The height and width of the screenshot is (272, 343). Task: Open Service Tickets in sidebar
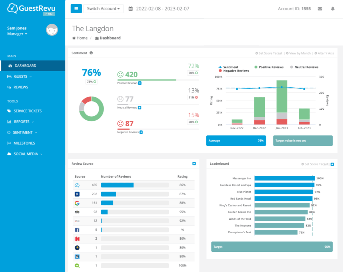(27, 111)
